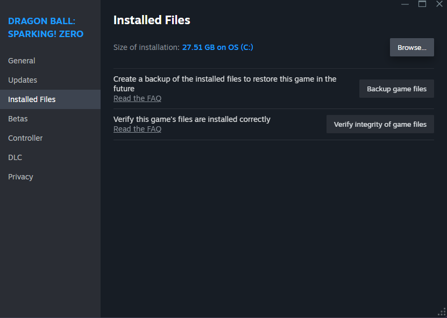Viewport: 447px width, 318px height.
Task: Select Installed Files in the sidebar
Action: click(32, 99)
